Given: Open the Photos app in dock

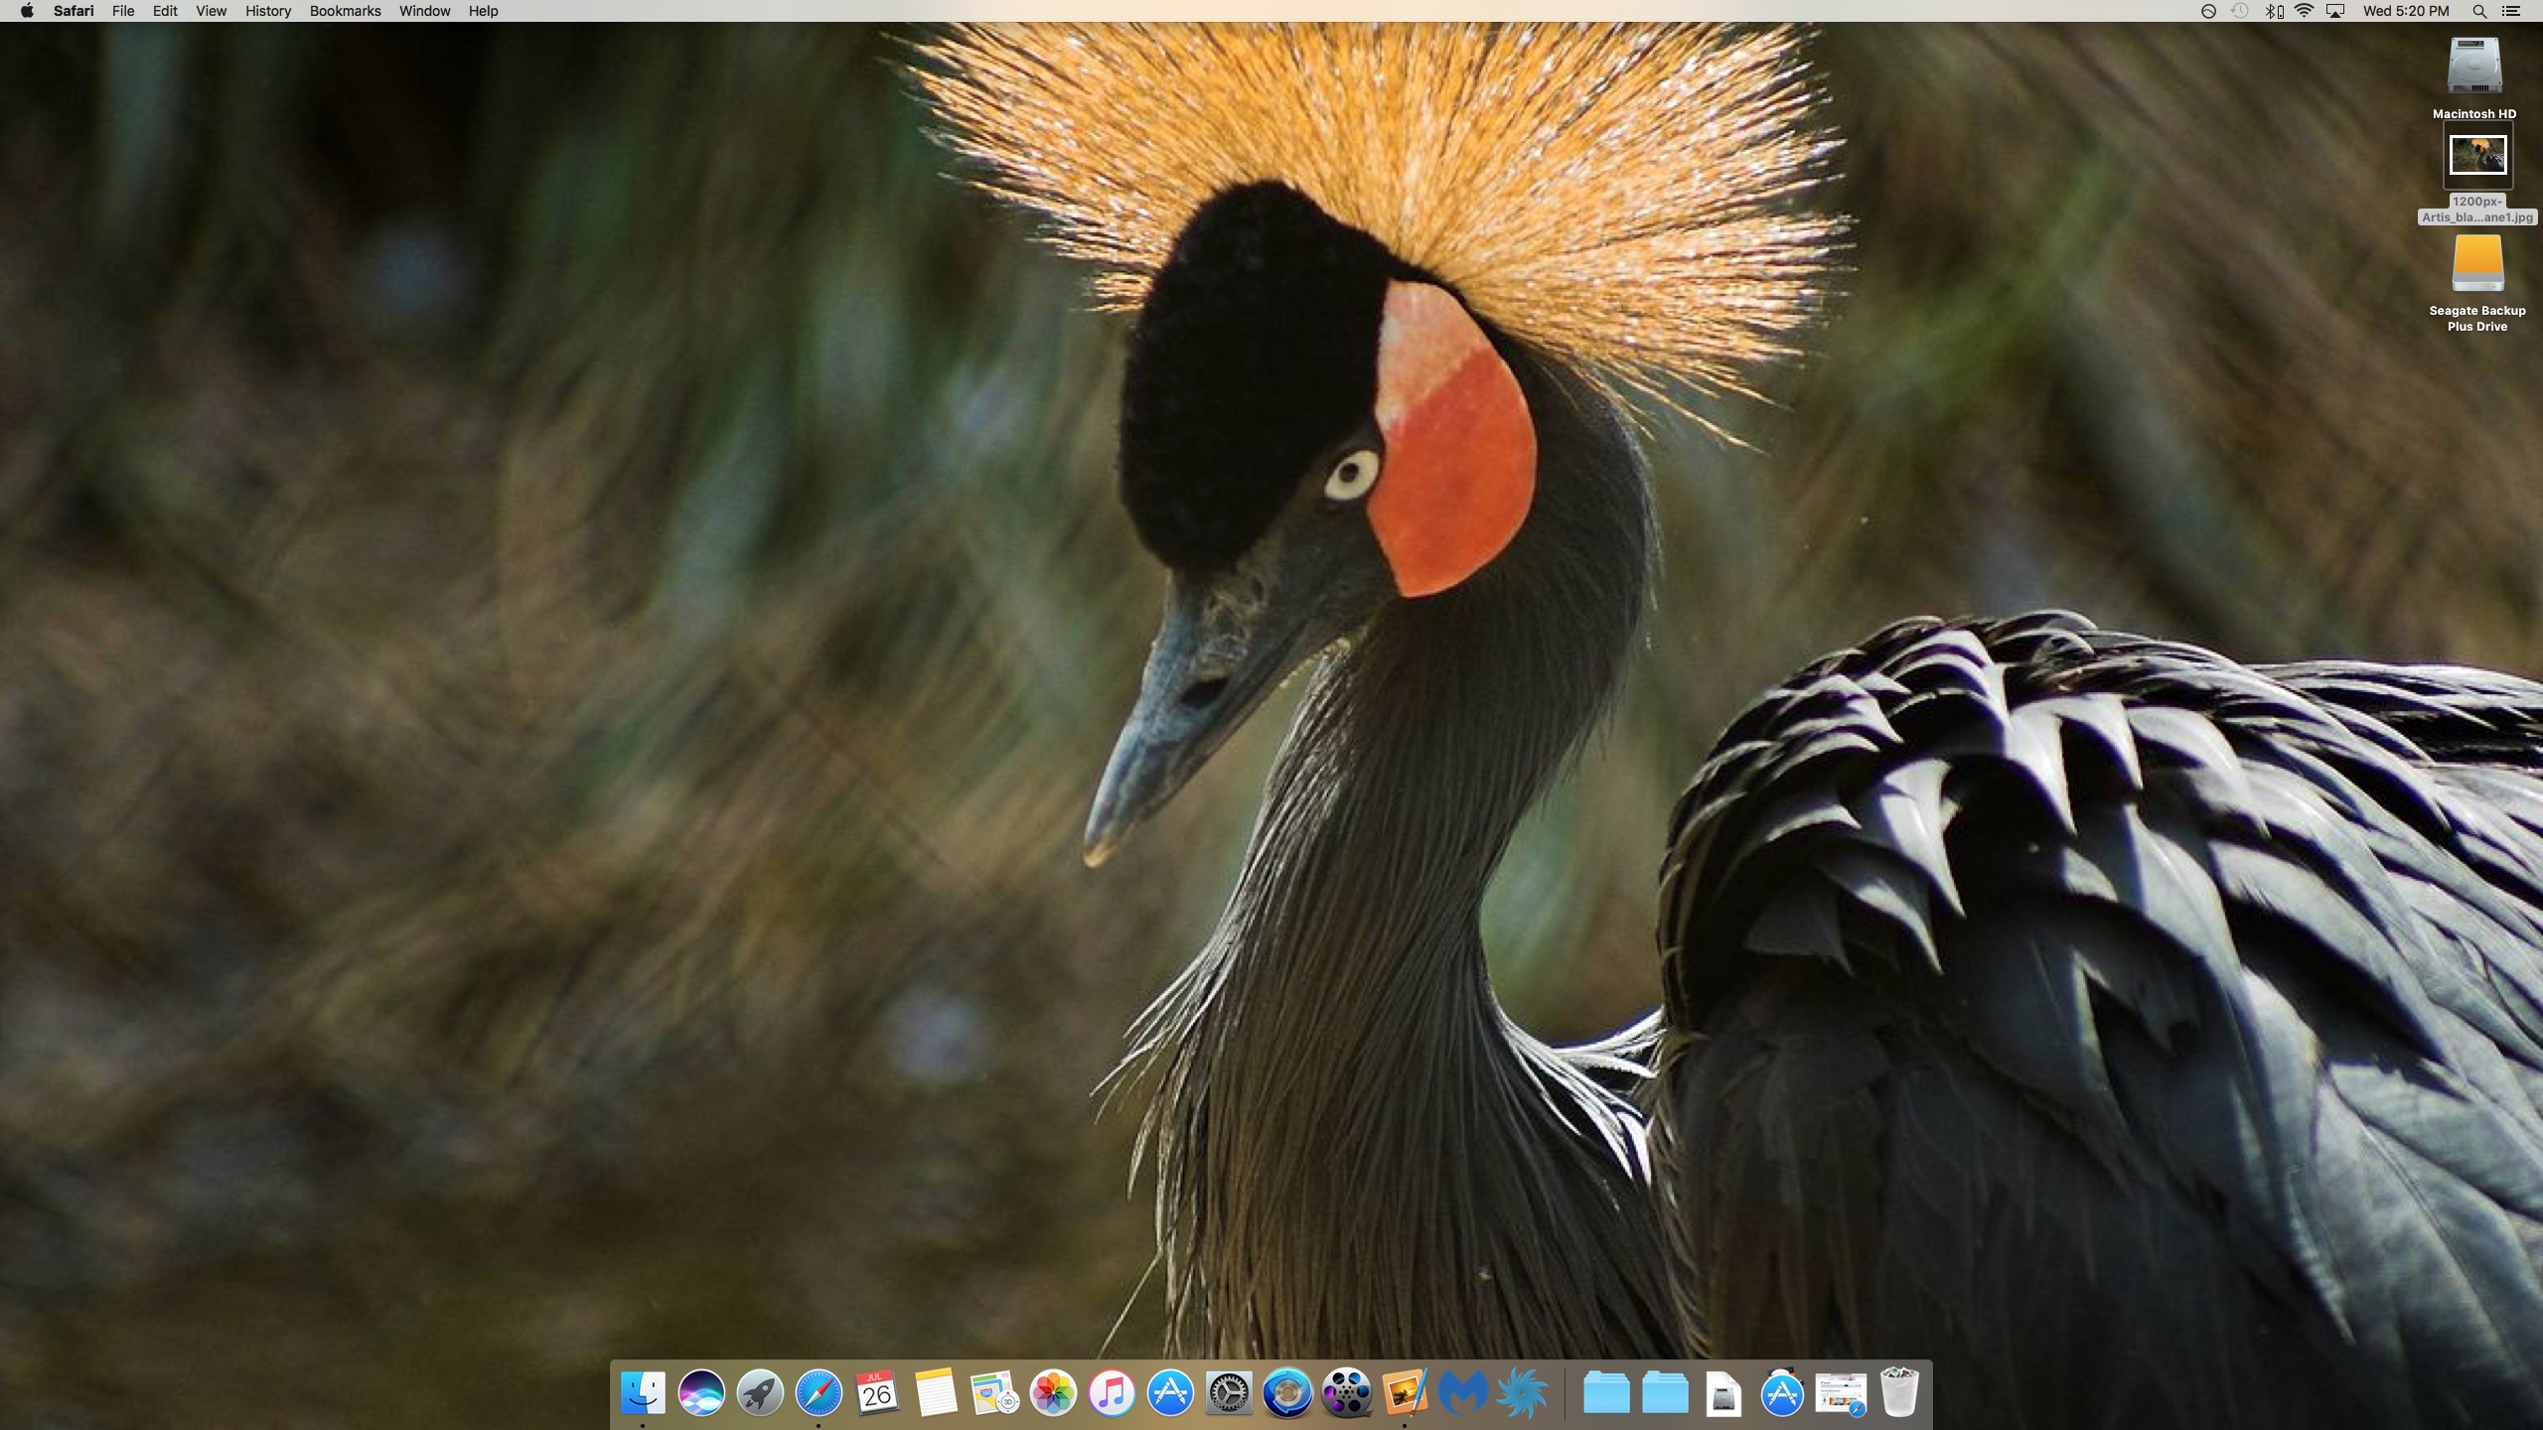Looking at the screenshot, I should tap(1053, 1392).
